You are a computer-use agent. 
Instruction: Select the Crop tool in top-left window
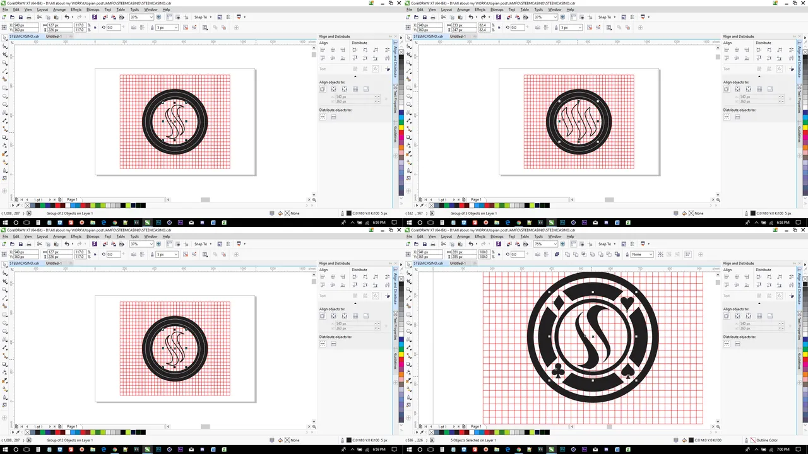(x=5, y=55)
